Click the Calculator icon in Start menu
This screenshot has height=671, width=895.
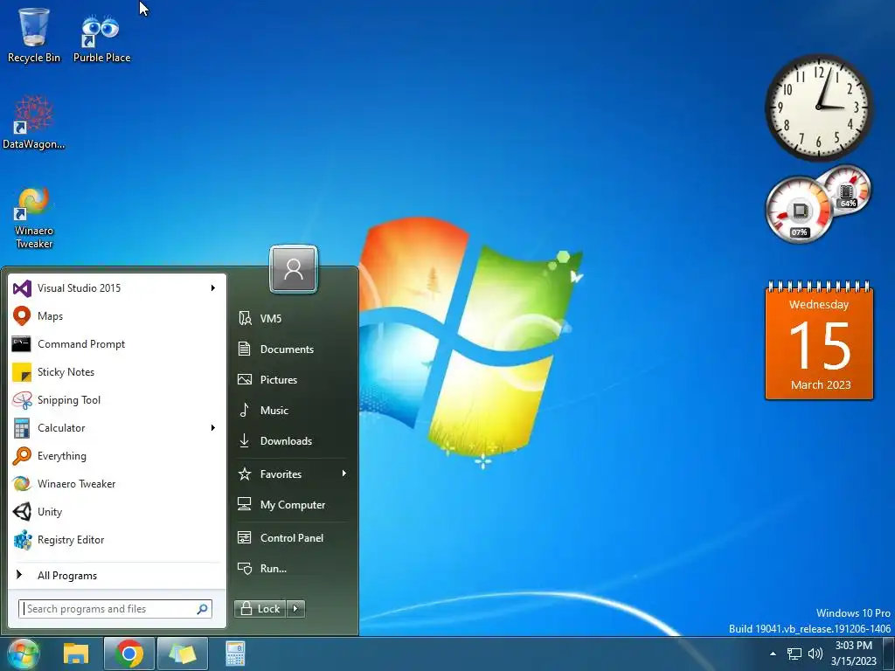[x=22, y=428]
